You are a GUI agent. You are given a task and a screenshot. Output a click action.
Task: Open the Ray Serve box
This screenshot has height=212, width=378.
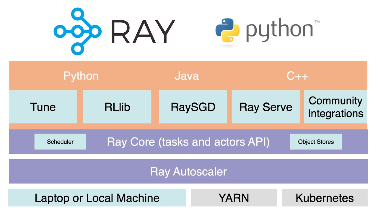[x=266, y=107]
